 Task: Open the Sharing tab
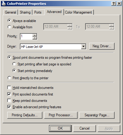tap(25, 12)
